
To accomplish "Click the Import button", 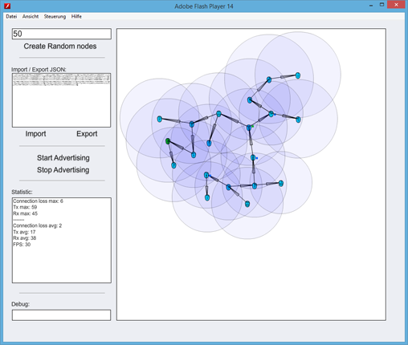I will pyautogui.click(x=35, y=134).
